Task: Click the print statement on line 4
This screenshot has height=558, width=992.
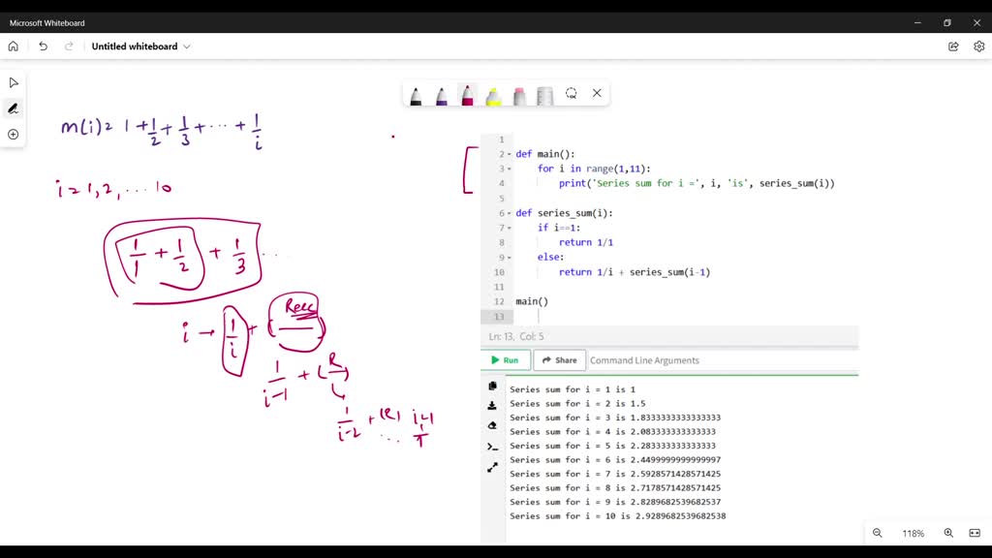Action: (x=697, y=183)
